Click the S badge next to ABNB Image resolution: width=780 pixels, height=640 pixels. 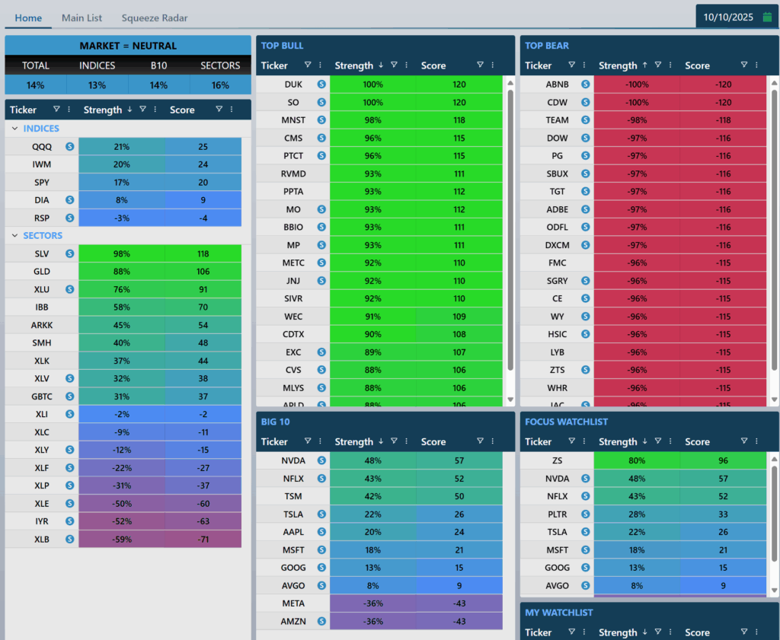pyautogui.click(x=586, y=84)
